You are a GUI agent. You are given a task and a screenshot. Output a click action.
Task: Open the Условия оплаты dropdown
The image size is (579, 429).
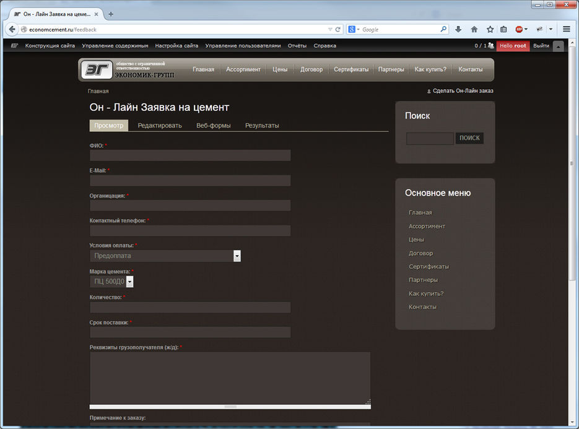[165, 256]
